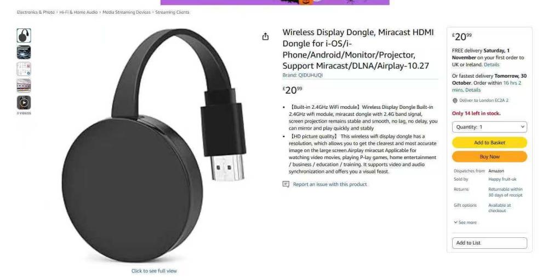Open the Quantity dropdown
Viewport: 548px width, 280px height.
pos(489,127)
